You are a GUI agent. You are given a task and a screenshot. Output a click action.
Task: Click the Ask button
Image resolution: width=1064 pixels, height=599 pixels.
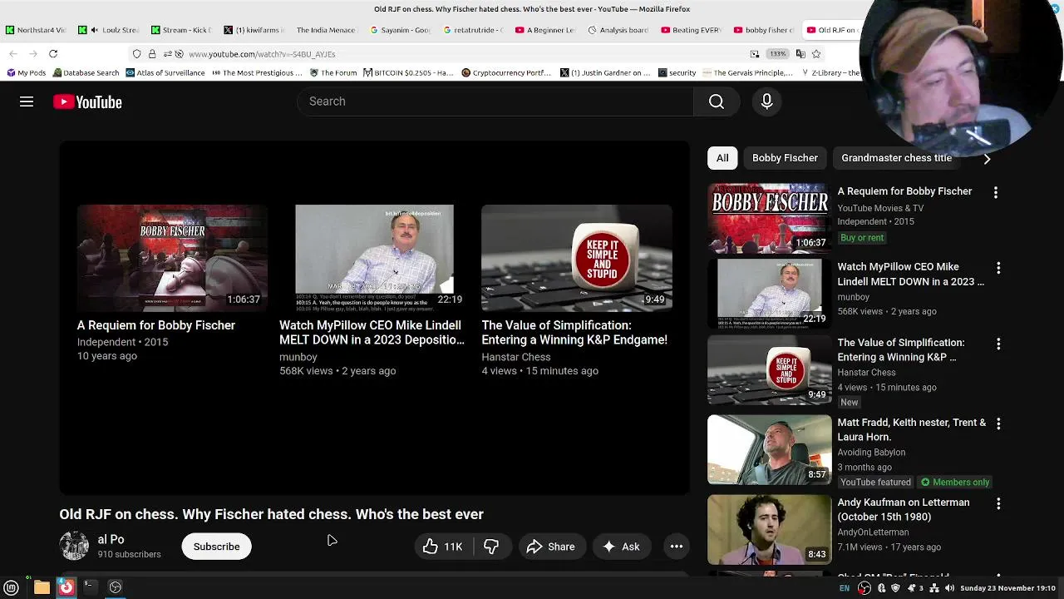pos(620,547)
